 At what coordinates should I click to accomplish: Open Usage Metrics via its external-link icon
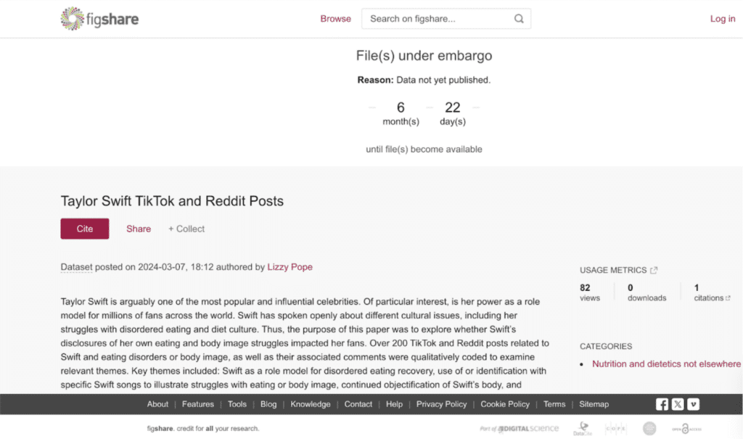(x=652, y=269)
